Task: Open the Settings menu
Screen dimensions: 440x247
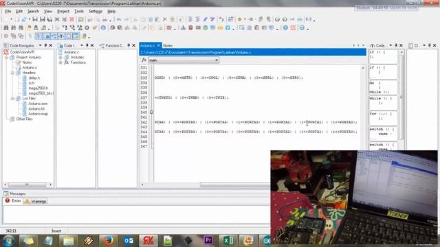Action: click(96, 11)
